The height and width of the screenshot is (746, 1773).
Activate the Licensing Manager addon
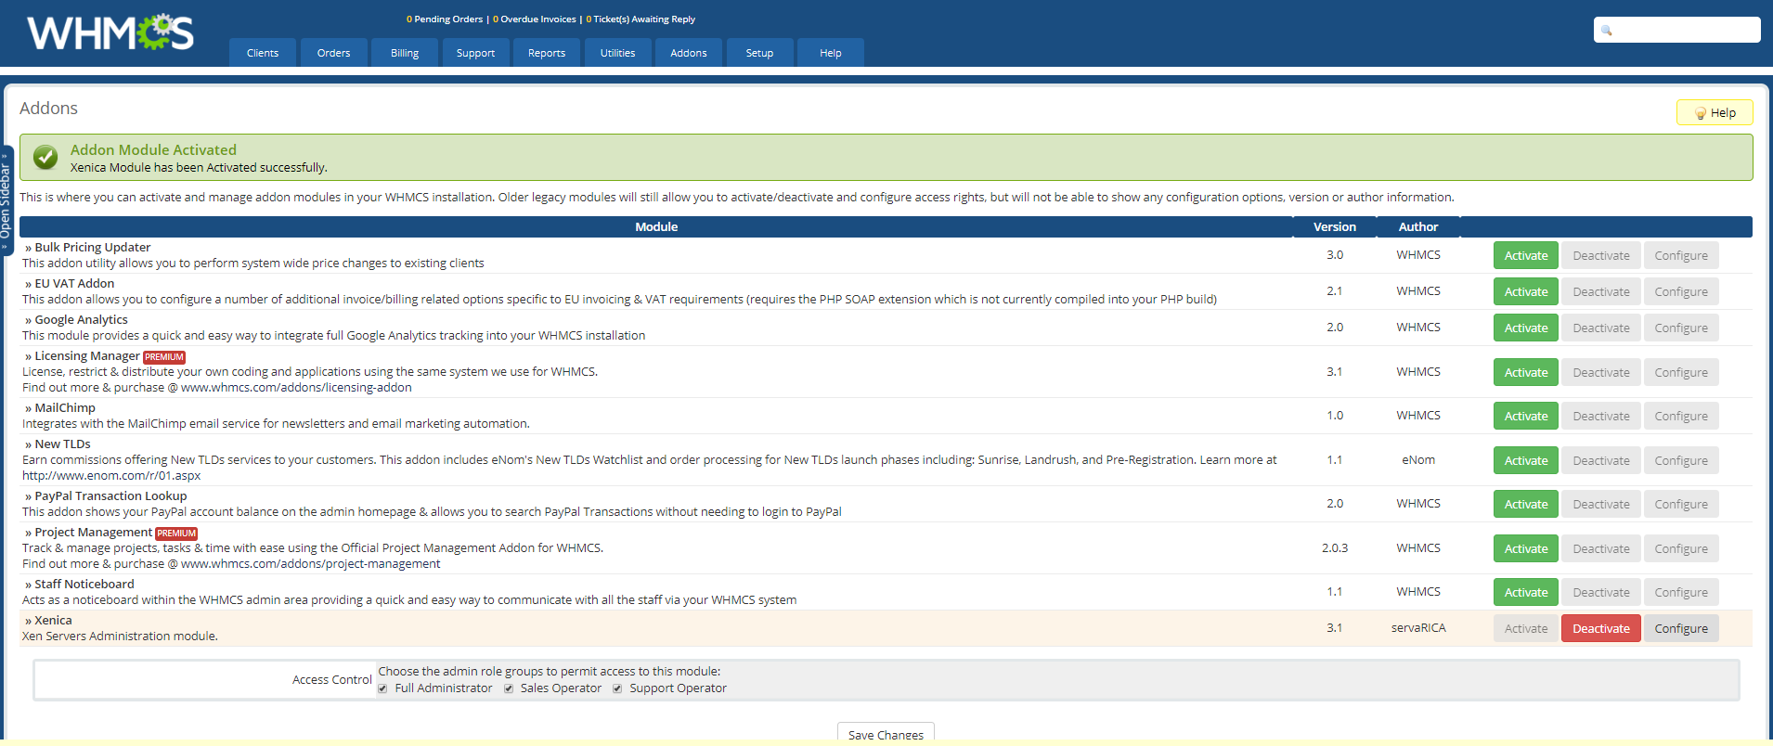pyautogui.click(x=1526, y=372)
